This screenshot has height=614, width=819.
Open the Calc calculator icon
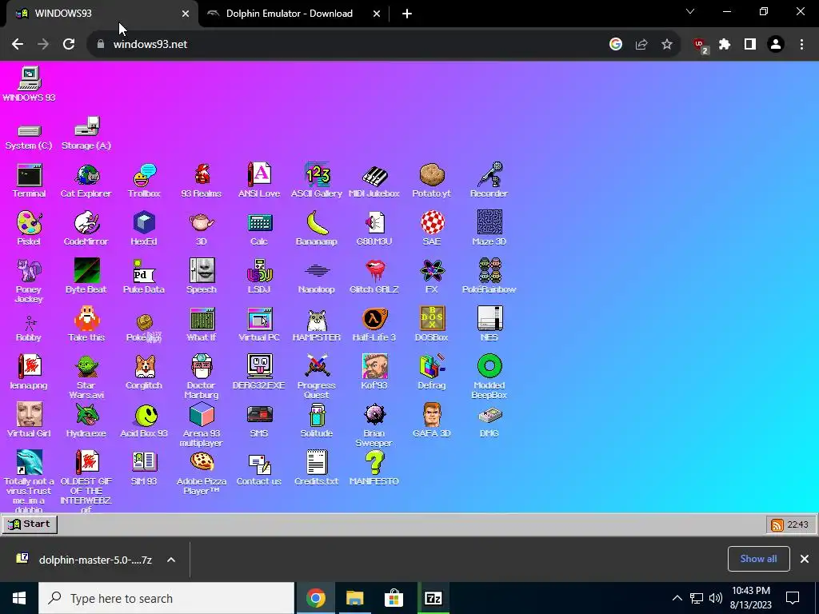coord(259,229)
